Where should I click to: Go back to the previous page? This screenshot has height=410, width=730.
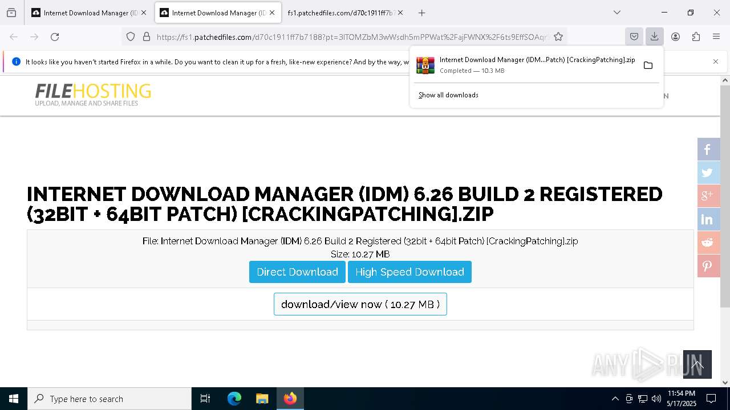[14, 36]
